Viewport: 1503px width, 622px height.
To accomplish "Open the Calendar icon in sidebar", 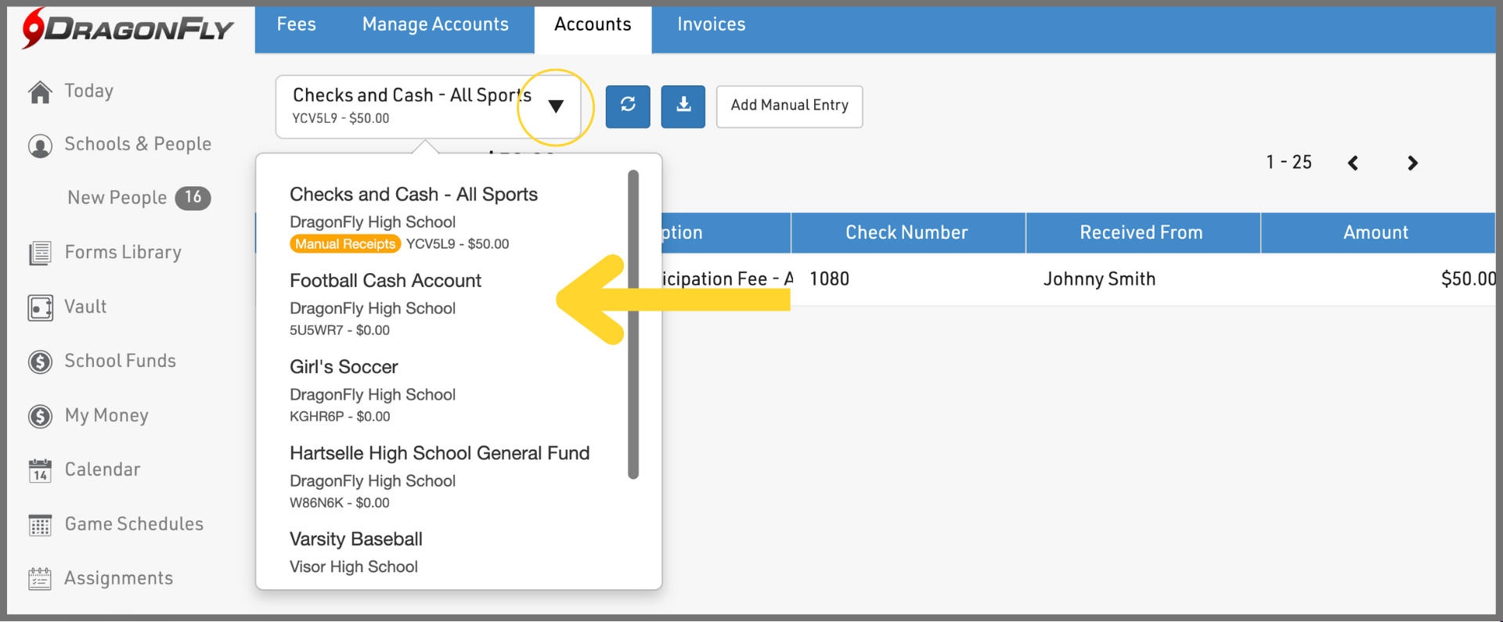I will click(40, 470).
